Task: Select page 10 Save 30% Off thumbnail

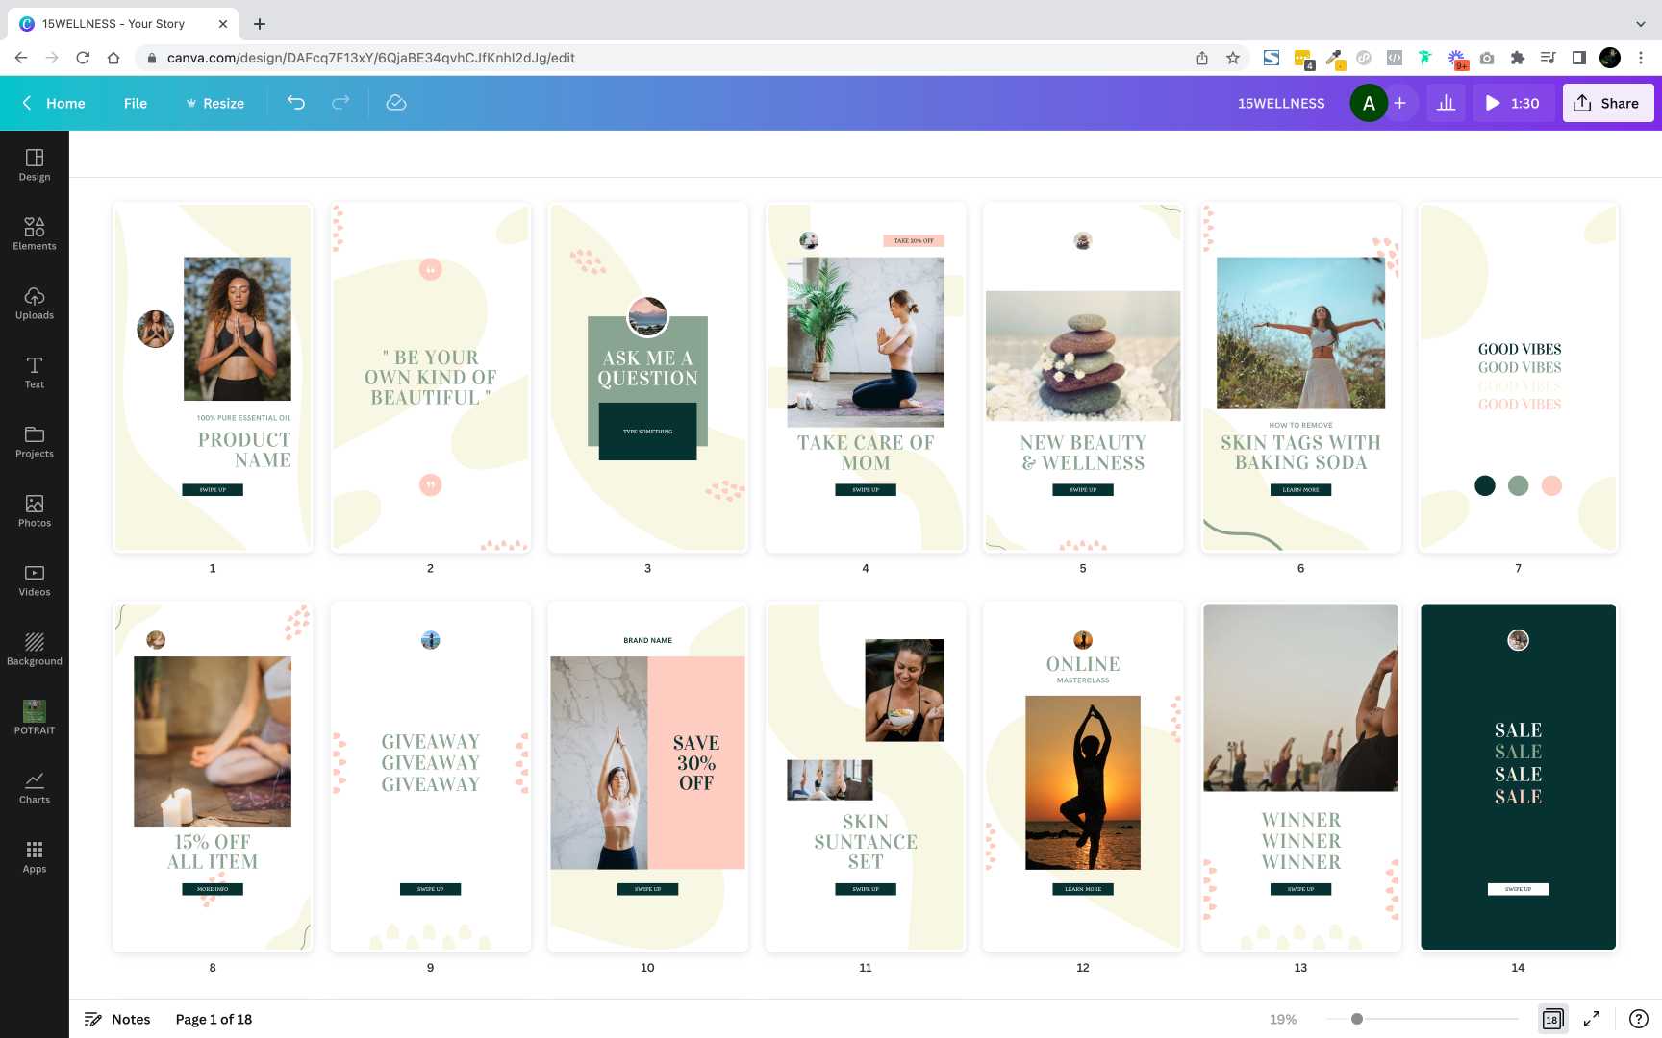Action: point(647,777)
